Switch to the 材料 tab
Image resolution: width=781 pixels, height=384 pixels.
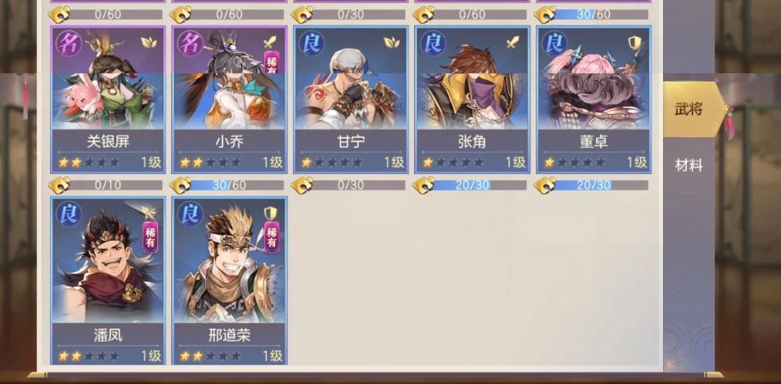(x=688, y=165)
